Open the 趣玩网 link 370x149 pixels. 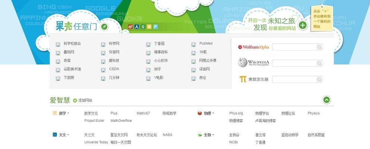coord(69,52)
